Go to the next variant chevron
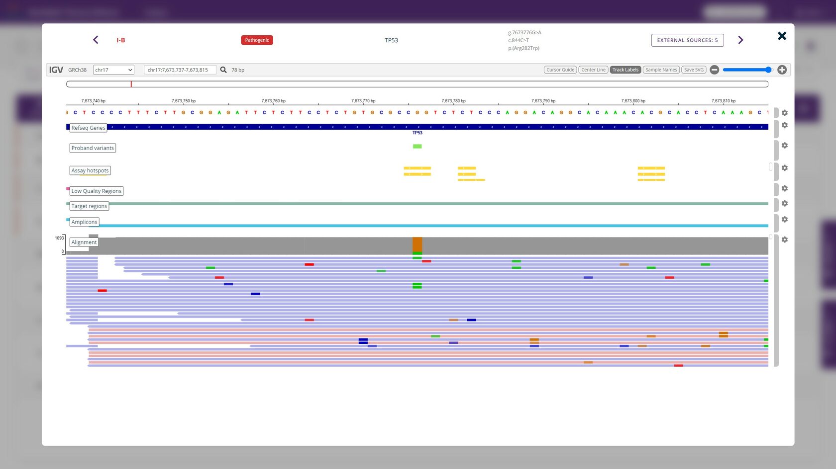 [740, 40]
